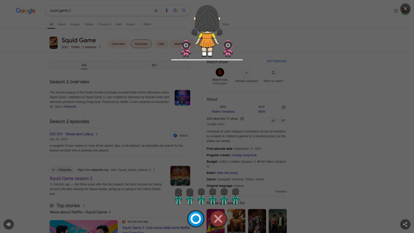Open Squid Game season 2 result
The height and width of the screenshot is (233, 414).
[71, 178]
